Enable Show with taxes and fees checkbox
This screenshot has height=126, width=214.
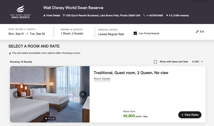[155, 62]
